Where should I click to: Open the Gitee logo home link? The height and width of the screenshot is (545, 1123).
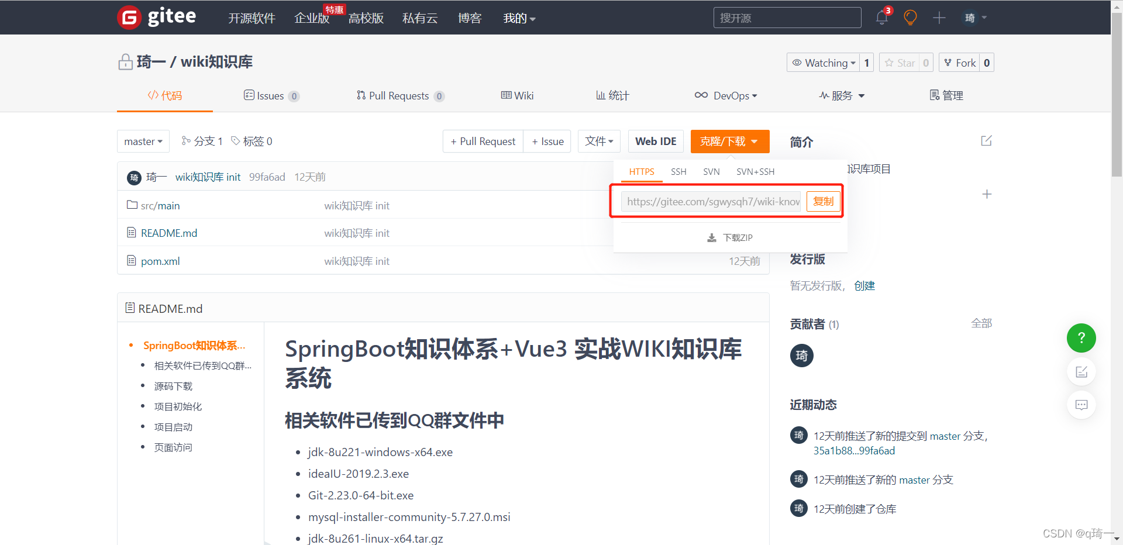157,17
